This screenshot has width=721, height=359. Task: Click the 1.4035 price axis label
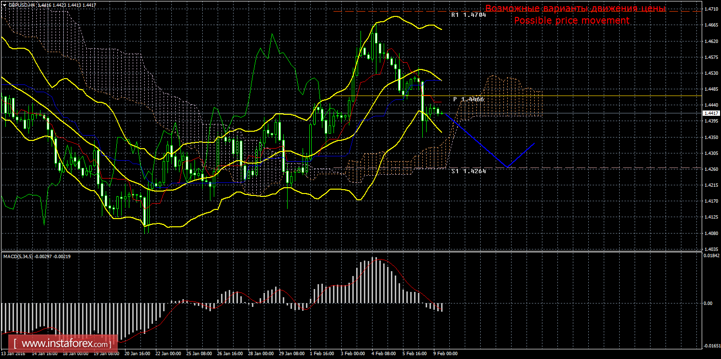pos(710,249)
